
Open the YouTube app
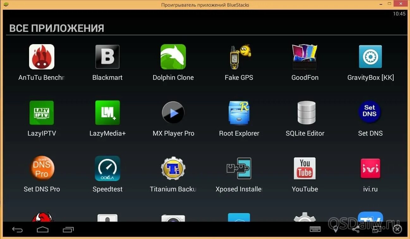[x=305, y=168]
